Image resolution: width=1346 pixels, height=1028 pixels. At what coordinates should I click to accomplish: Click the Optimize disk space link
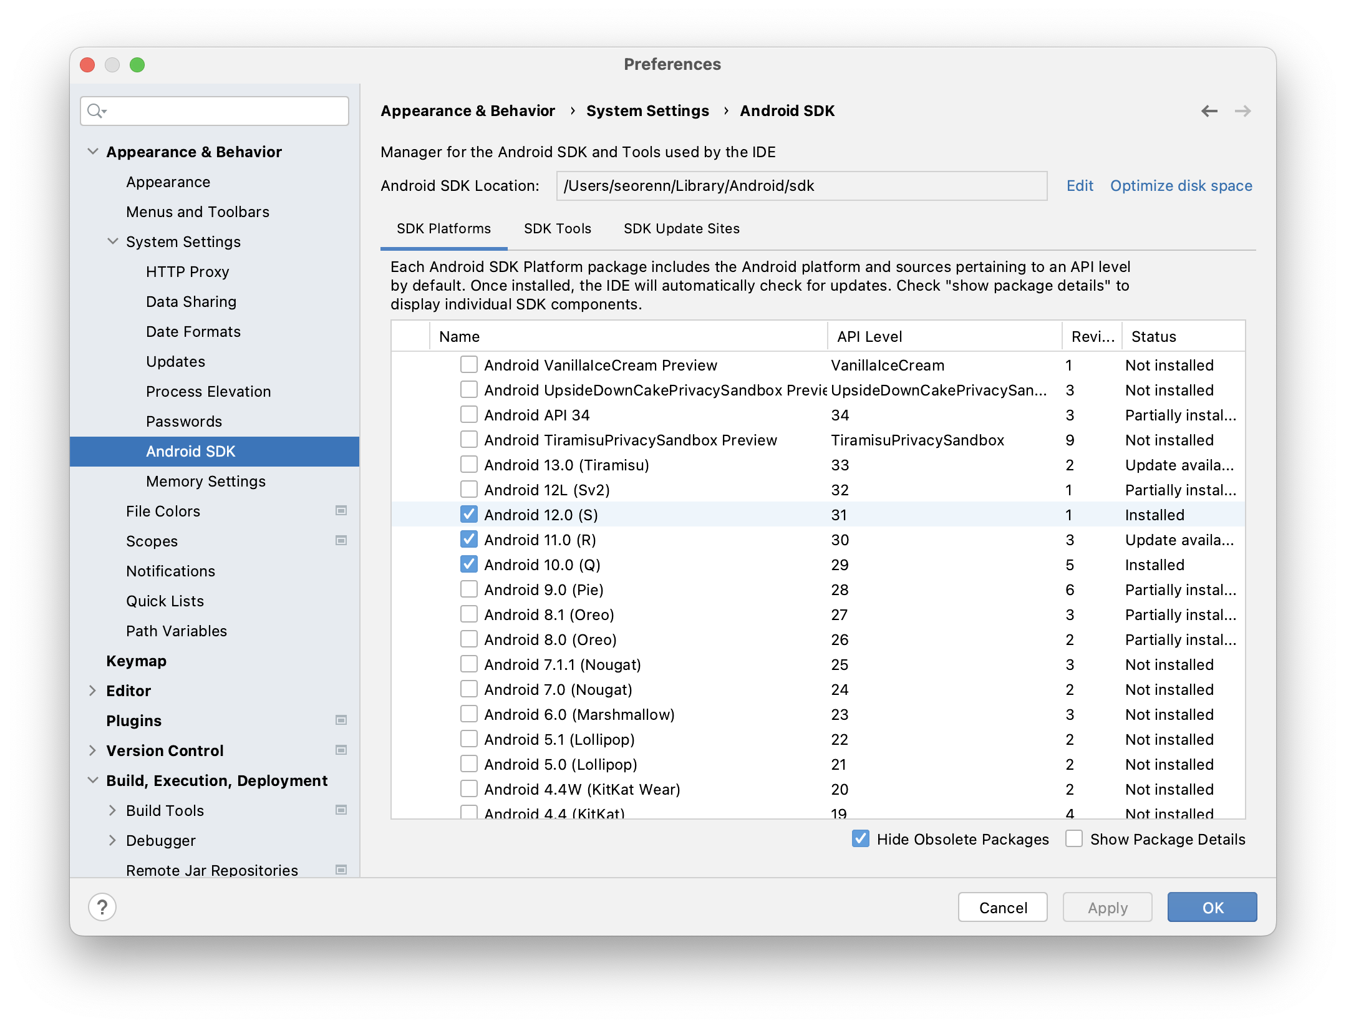coord(1181,186)
